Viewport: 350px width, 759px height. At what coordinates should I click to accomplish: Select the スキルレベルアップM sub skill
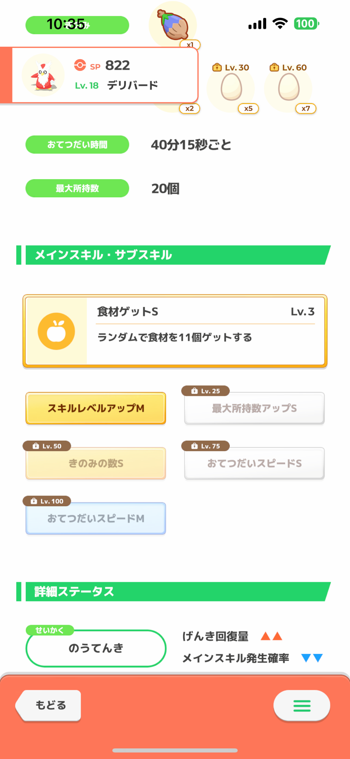(x=96, y=408)
